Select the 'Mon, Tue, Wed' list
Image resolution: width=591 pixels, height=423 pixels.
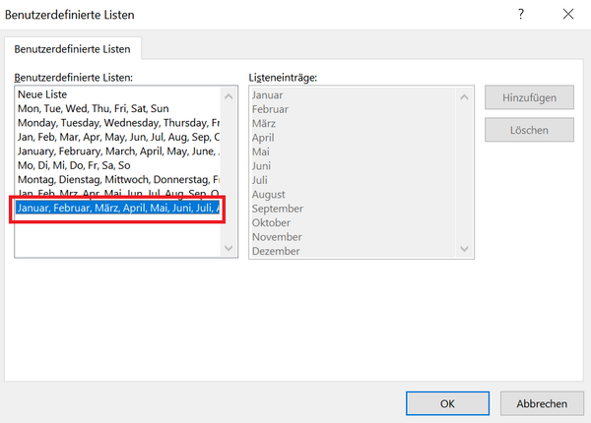click(x=93, y=108)
